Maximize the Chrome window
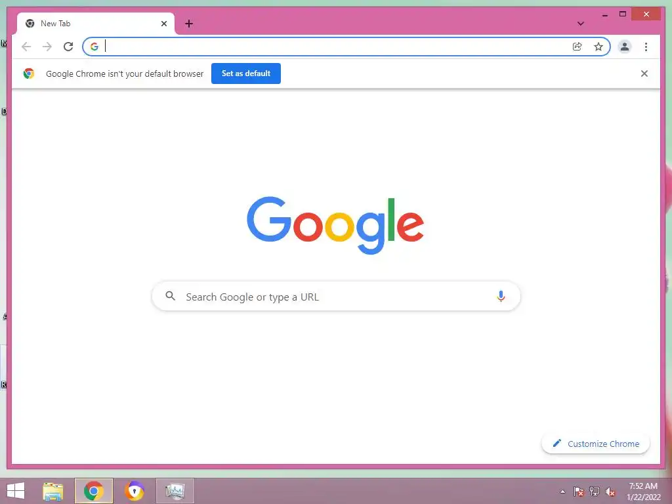 (x=623, y=14)
